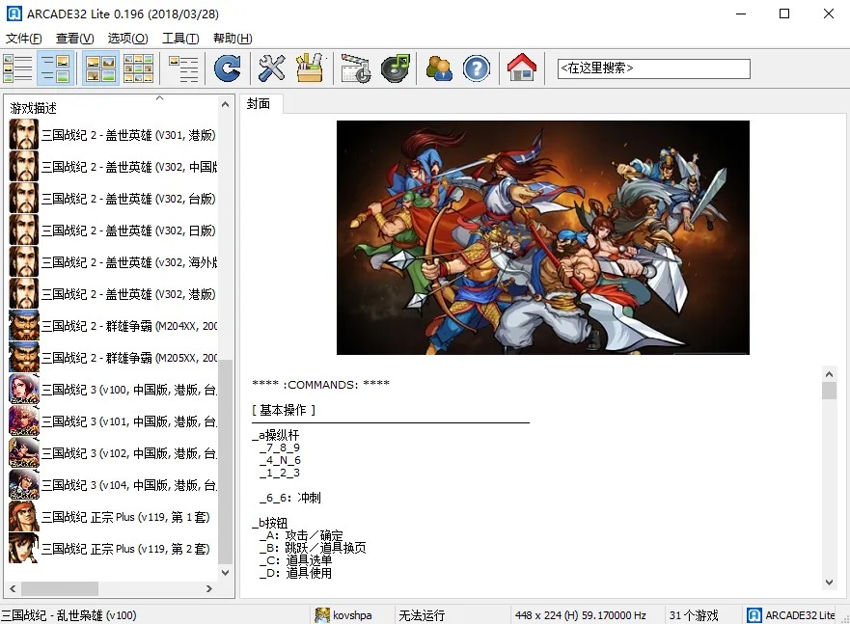Toggle the details list view mode
The height and width of the screenshot is (624, 850).
pos(182,68)
